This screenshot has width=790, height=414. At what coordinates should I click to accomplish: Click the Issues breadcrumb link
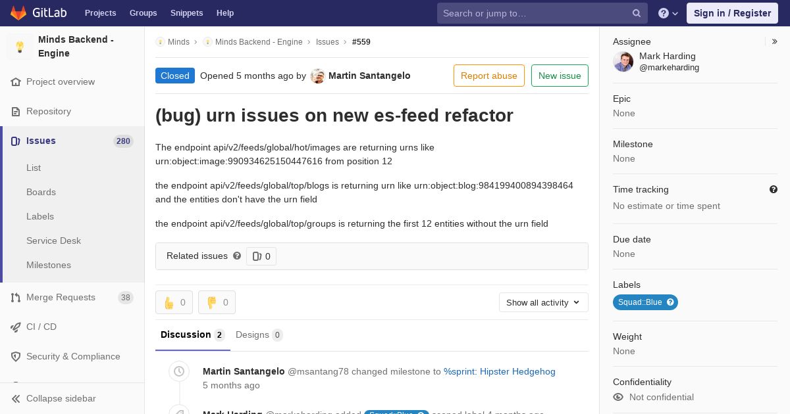tap(327, 42)
